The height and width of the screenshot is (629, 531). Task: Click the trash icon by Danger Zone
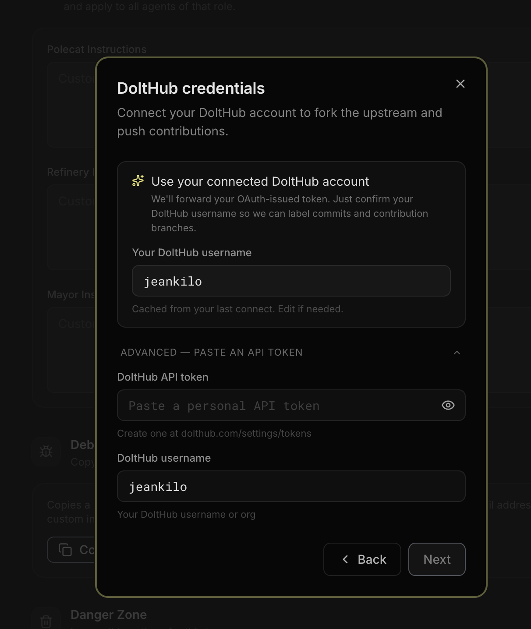click(x=46, y=621)
